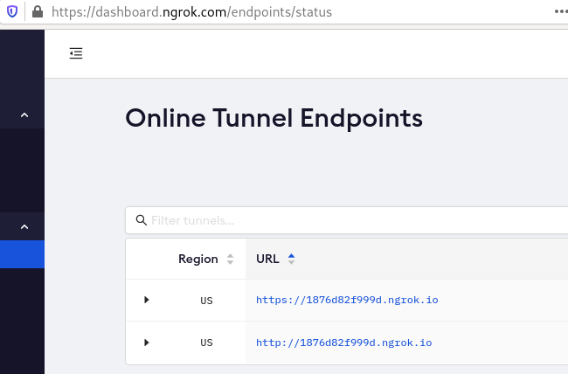Open the http://1876d82f999d.ngrok.io link

pos(343,343)
